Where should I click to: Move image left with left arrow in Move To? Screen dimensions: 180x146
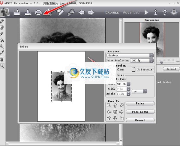[109, 112]
